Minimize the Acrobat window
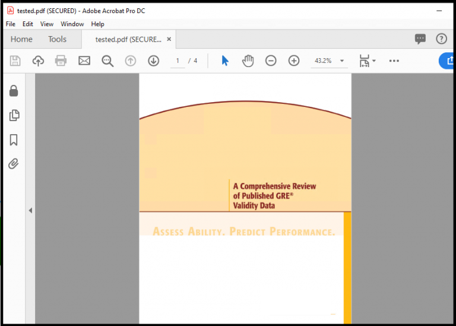 click(439, 11)
